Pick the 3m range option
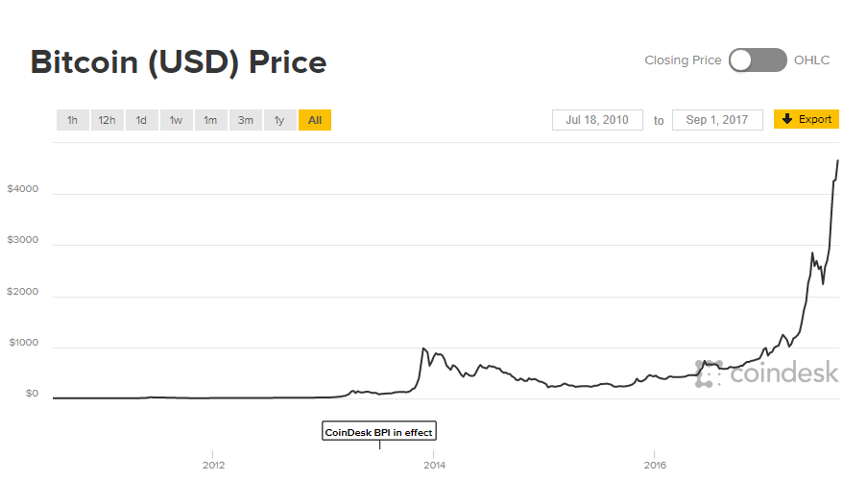 coord(245,120)
